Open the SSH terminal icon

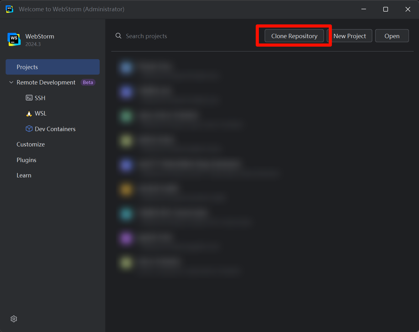[29, 98]
